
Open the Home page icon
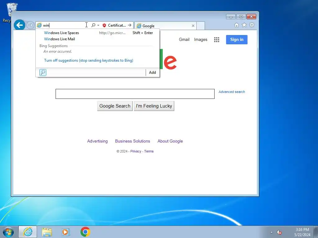pyautogui.click(x=236, y=25)
